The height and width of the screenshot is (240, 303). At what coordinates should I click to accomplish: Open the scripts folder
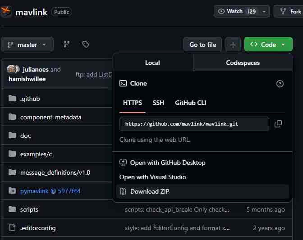29,209
